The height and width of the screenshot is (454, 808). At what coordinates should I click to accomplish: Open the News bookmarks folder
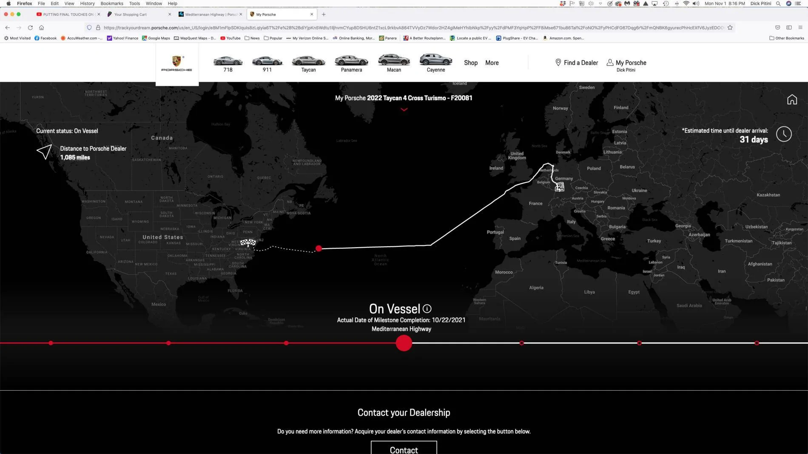click(252, 38)
